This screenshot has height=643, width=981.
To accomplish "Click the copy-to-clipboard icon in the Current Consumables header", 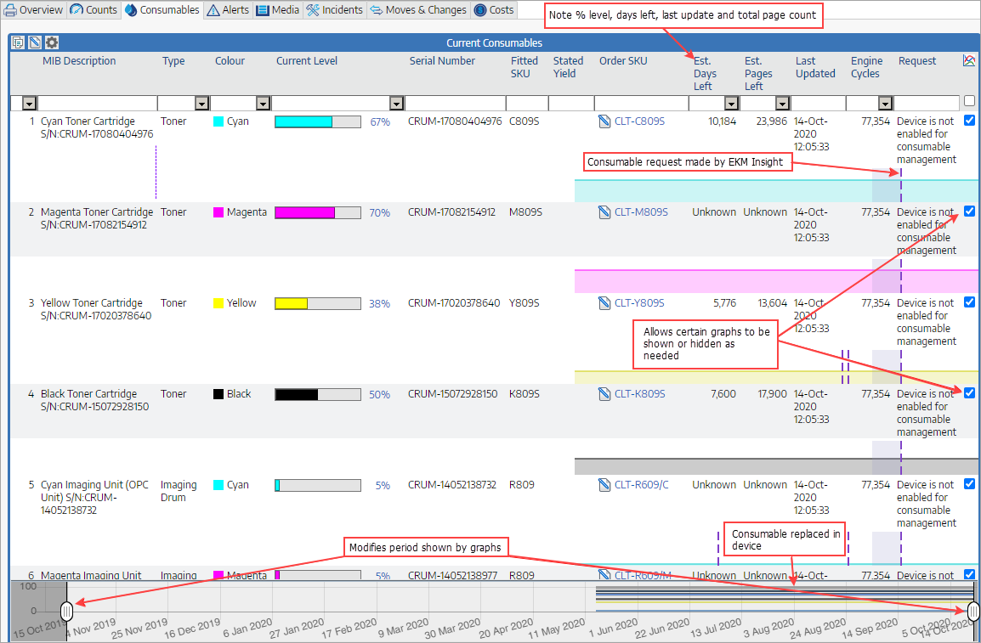I will click(18, 42).
